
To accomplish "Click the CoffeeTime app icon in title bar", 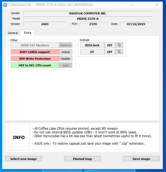I will [x=5, y=5].
